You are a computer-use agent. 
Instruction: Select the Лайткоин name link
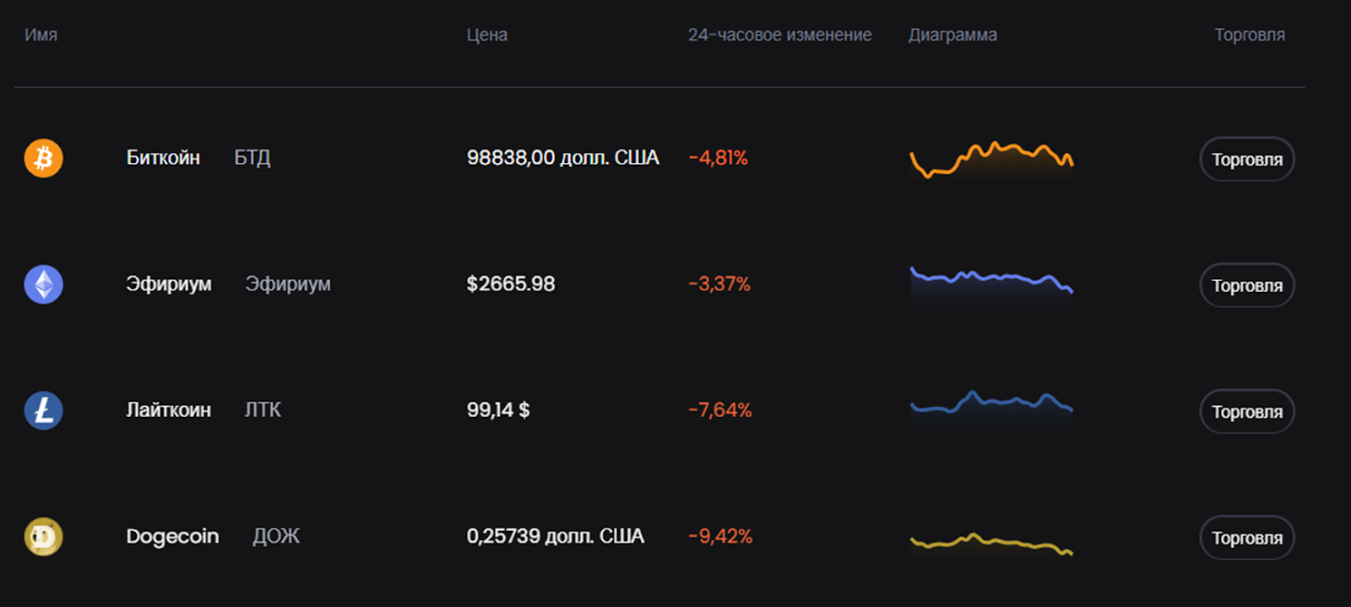click(168, 410)
